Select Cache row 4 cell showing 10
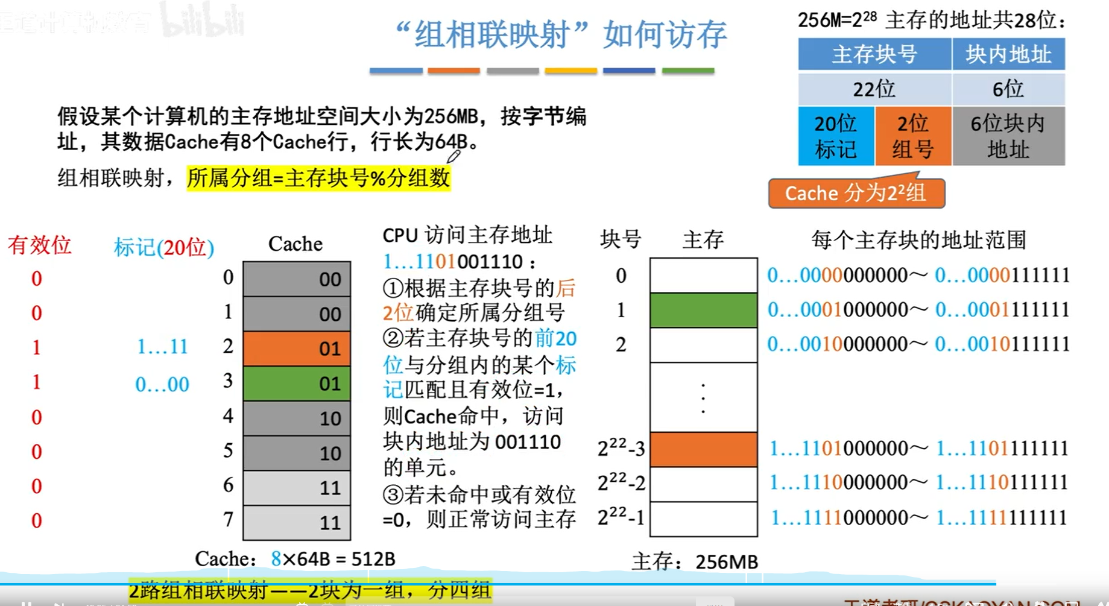 click(297, 418)
